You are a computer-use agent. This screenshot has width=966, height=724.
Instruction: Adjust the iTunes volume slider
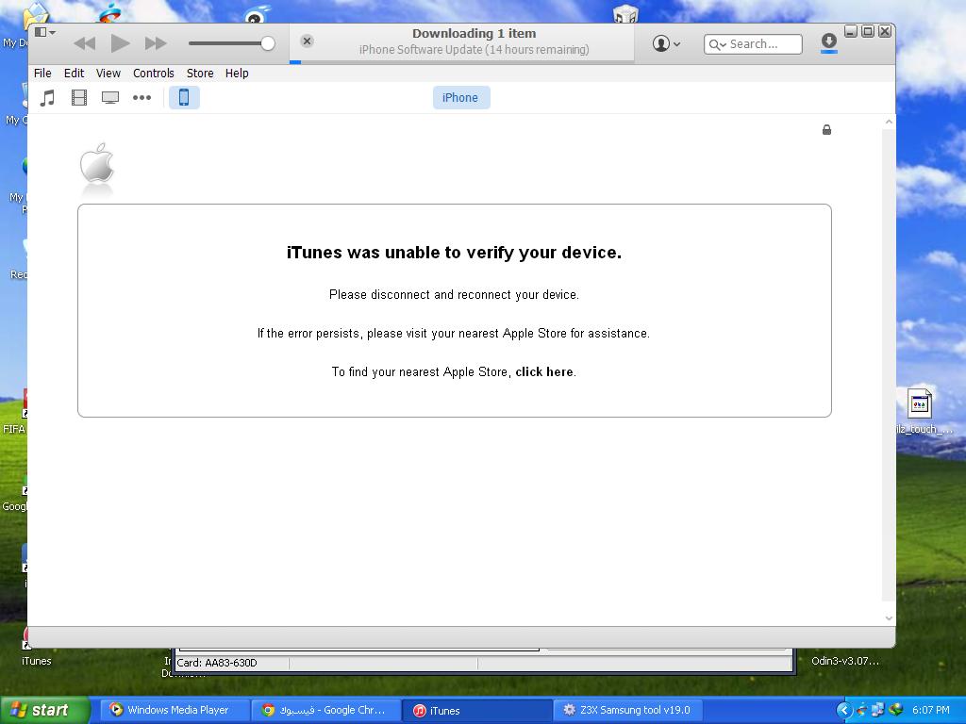231,43
